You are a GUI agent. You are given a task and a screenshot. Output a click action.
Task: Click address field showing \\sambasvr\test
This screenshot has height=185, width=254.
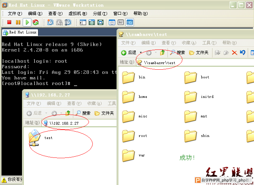[x=195, y=62]
